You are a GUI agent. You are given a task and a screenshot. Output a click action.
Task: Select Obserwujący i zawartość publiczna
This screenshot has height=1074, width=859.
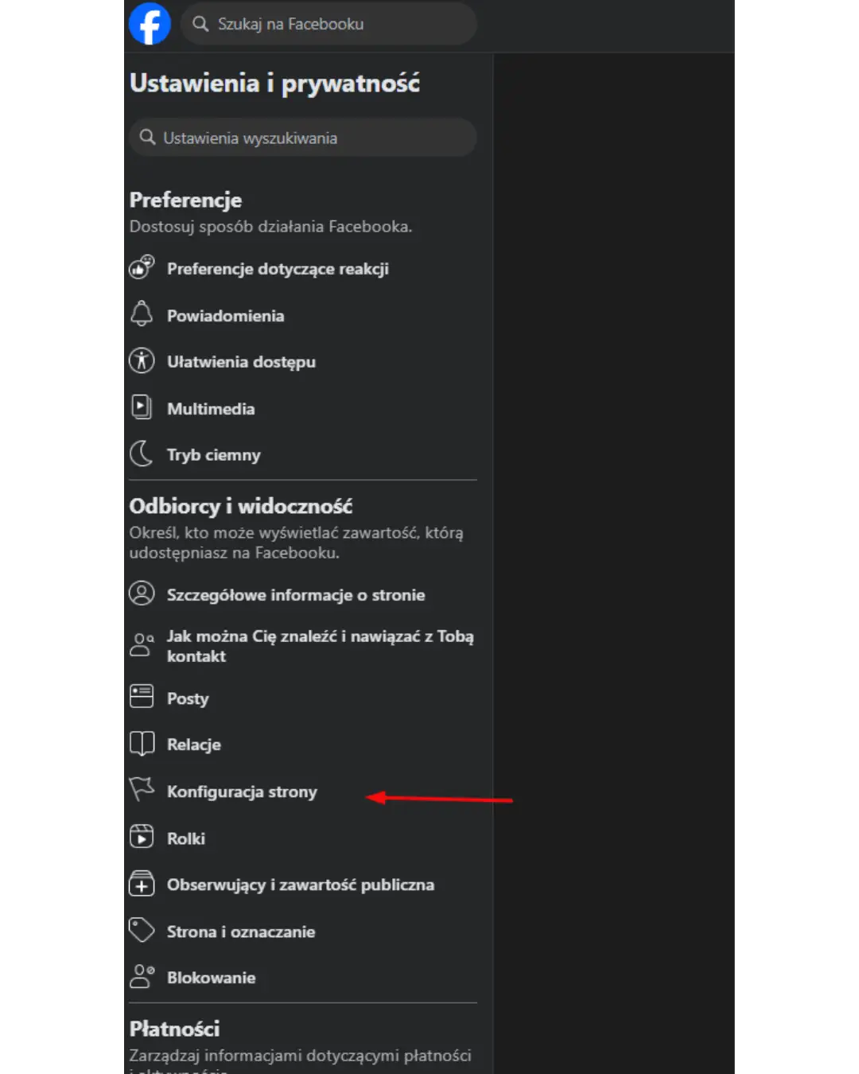[301, 884]
